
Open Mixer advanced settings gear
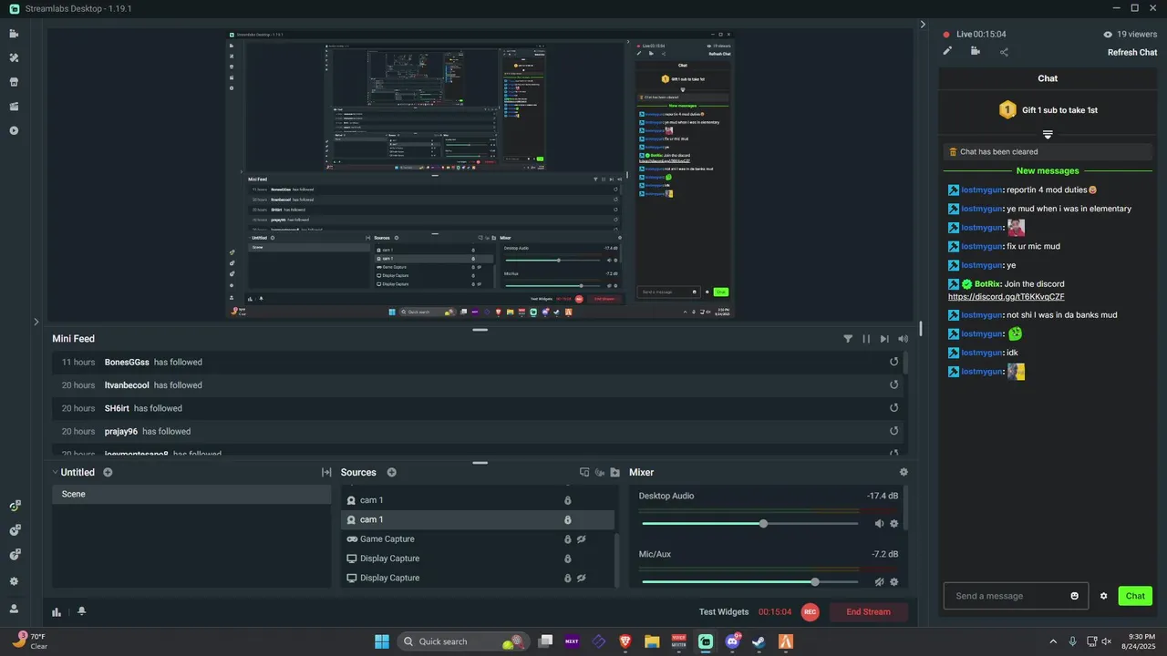pyautogui.click(x=904, y=472)
